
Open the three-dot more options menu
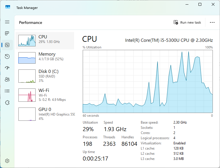pos(212,22)
